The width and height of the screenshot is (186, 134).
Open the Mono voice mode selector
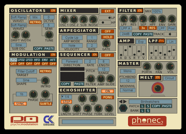[x=128, y=71]
